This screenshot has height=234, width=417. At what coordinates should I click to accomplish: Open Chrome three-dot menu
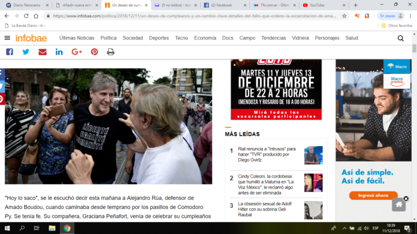410,16
